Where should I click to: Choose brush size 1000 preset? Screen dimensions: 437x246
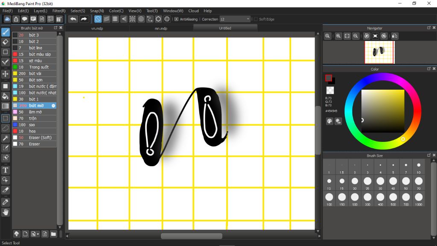(419, 199)
